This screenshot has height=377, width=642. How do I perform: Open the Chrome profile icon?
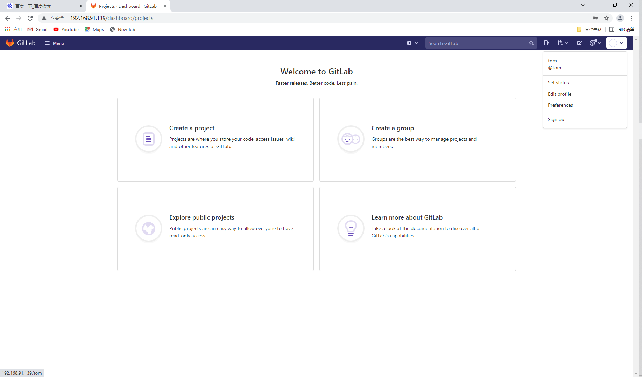620,18
